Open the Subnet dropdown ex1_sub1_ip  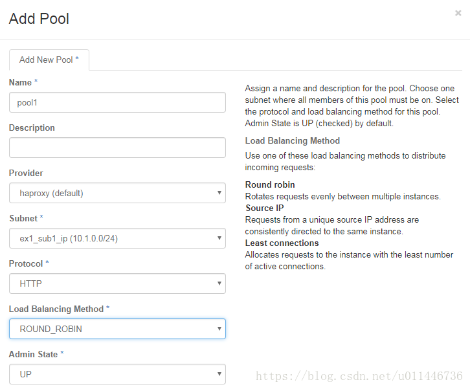117,238
